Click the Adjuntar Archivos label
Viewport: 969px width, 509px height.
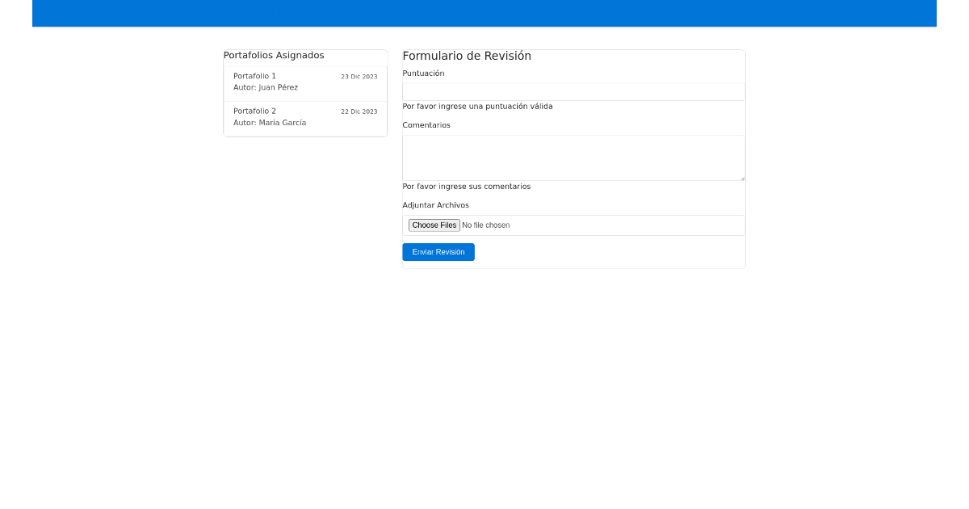tap(435, 205)
